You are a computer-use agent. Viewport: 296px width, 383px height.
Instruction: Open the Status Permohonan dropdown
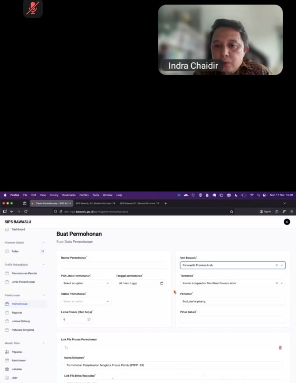[x=86, y=301]
